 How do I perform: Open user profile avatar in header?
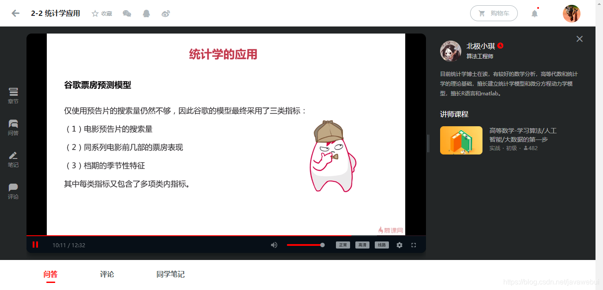click(571, 14)
